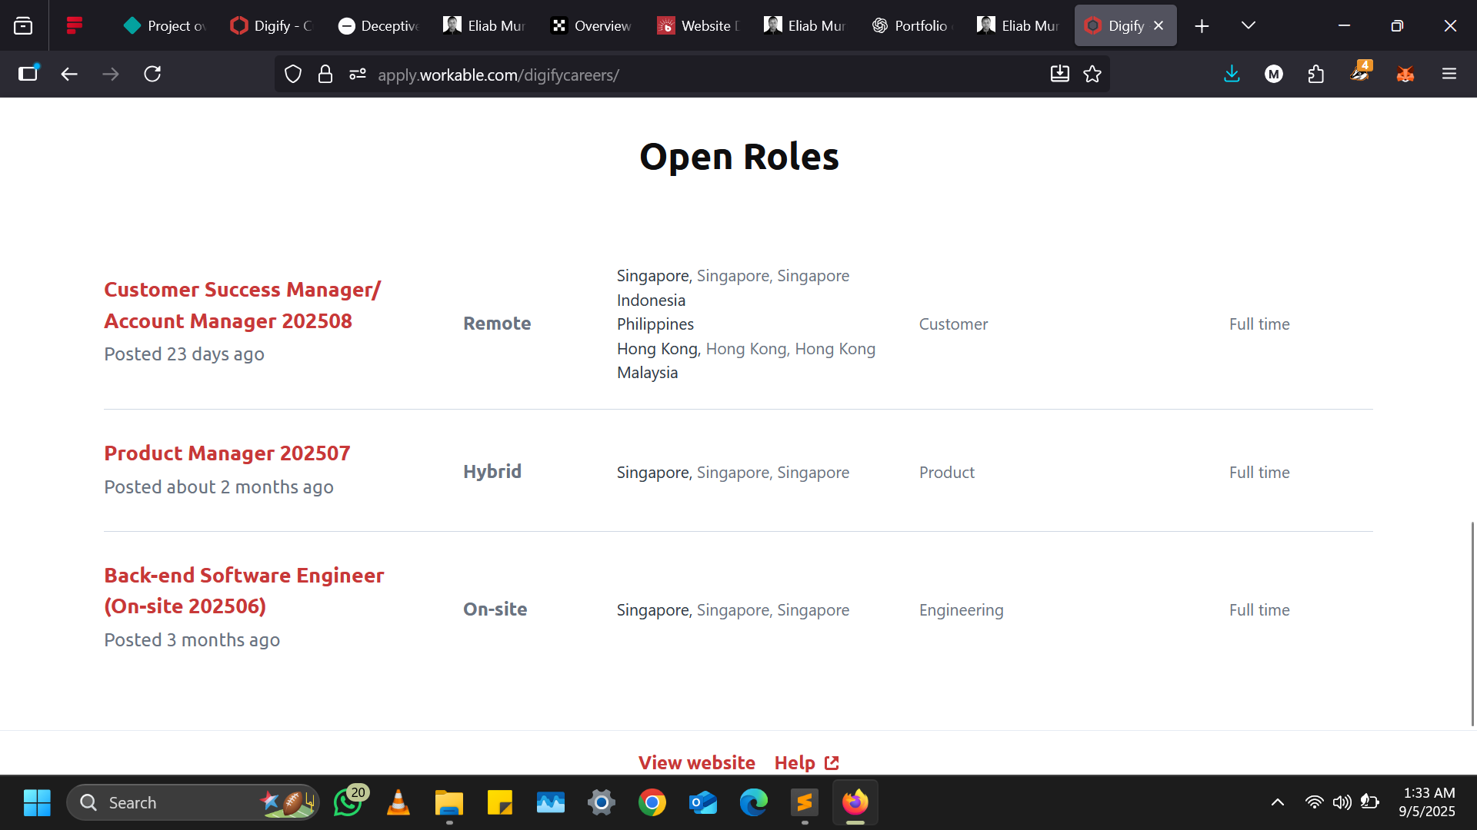This screenshot has width=1477, height=830.
Task: Open the extension icon with badge 4
Action: (1361, 71)
